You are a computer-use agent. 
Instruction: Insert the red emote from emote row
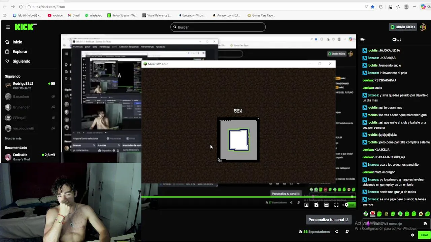tap(372, 214)
